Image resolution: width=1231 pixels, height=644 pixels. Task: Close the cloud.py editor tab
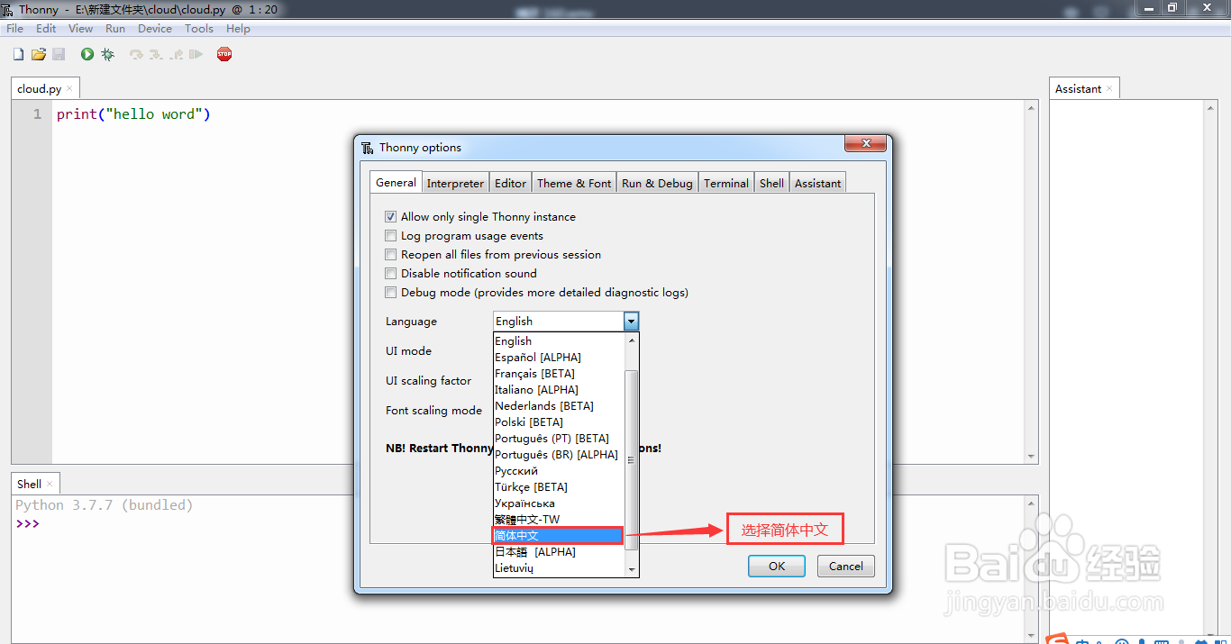[69, 88]
